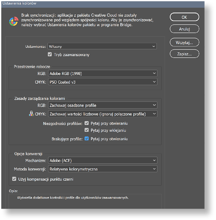
Task: Click the Opis description text area
Action: point(85,201)
